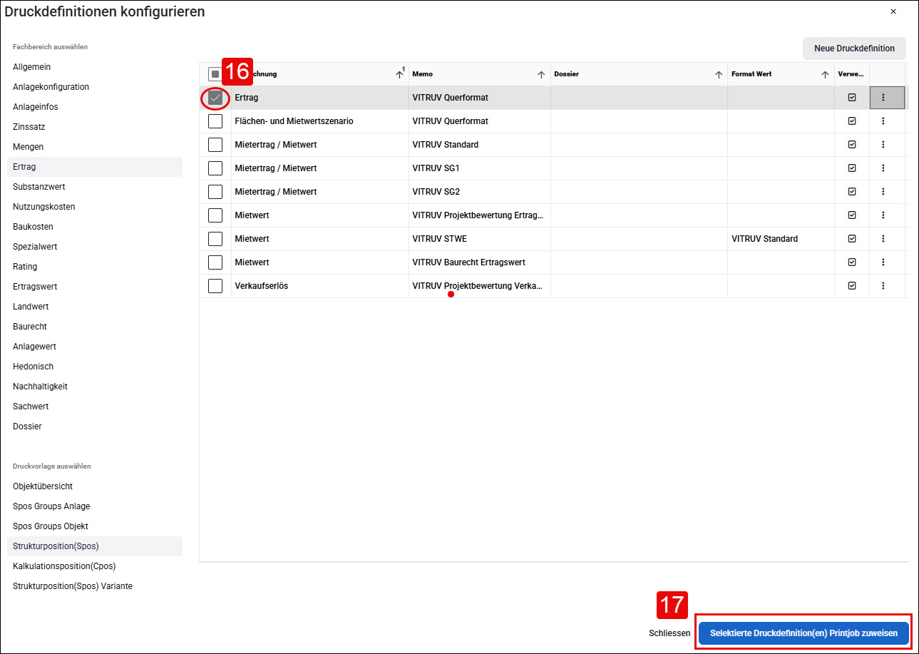Image resolution: width=919 pixels, height=654 pixels.
Task: Select Zinssatz category
Action: 94,127
